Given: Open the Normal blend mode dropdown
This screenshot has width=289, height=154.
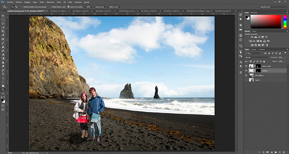Looking at the screenshot, I should point(257,57).
